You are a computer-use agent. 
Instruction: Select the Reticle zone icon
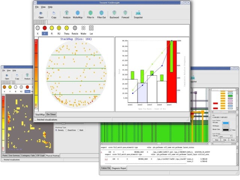[75, 28]
